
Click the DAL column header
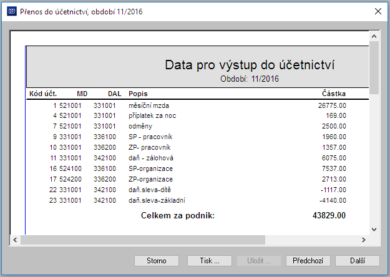(115, 94)
